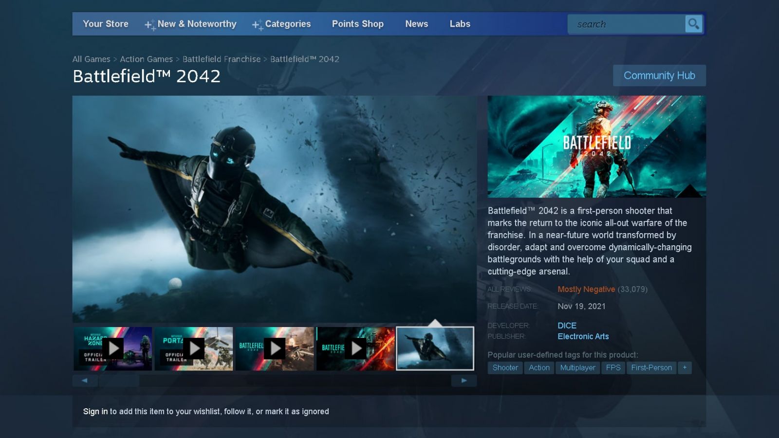Open the News section
779x438 pixels.
[x=416, y=24]
